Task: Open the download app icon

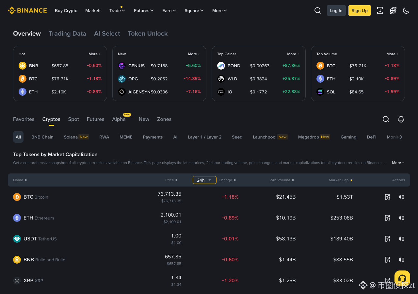Action: (x=380, y=10)
